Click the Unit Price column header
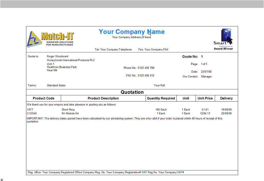This screenshot has width=264, height=181. pyautogui.click(x=205, y=98)
